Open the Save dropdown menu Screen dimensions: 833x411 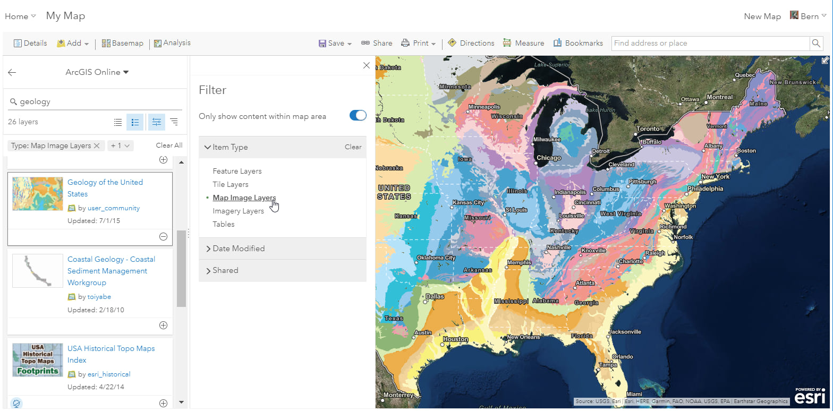point(335,43)
